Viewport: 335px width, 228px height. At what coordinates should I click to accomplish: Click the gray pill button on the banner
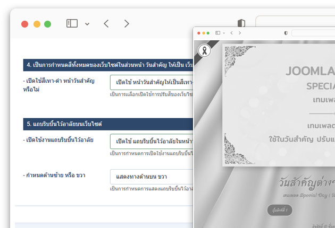coord(279,210)
